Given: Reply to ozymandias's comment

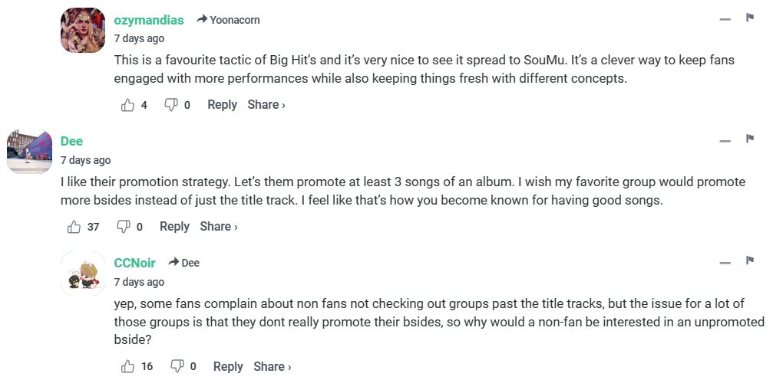Looking at the screenshot, I should pos(222,105).
